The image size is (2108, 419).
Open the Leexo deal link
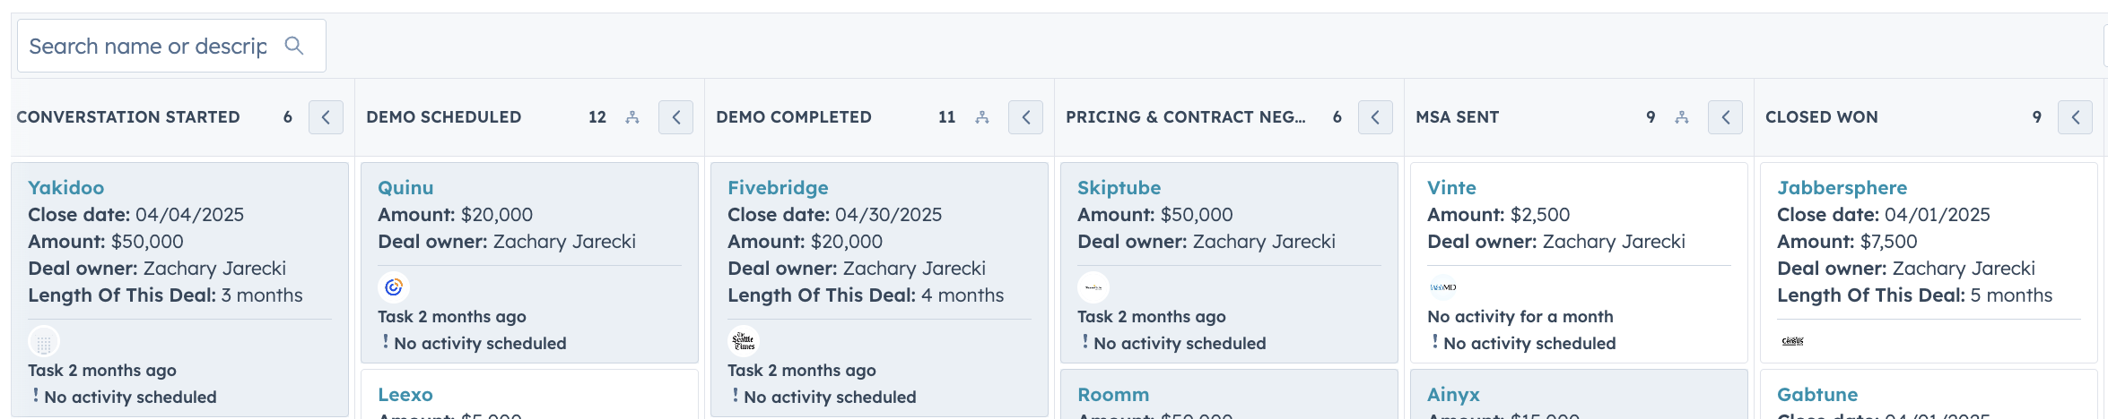tap(405, 394)
